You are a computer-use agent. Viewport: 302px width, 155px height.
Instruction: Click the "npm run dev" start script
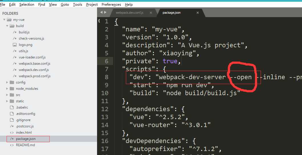coord(187,85)
